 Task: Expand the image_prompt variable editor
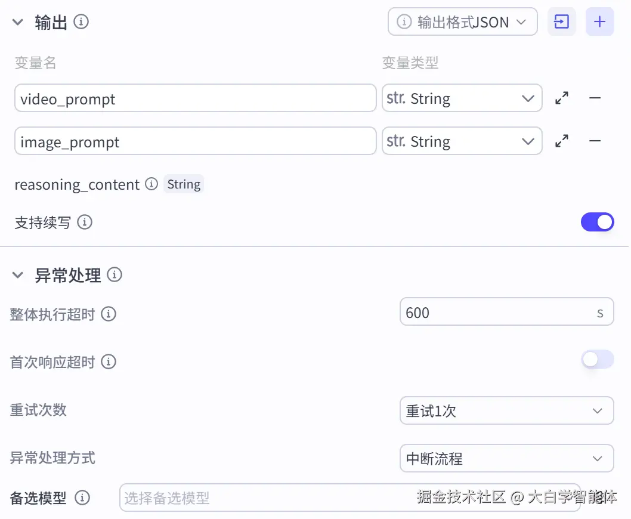(561, 141)
